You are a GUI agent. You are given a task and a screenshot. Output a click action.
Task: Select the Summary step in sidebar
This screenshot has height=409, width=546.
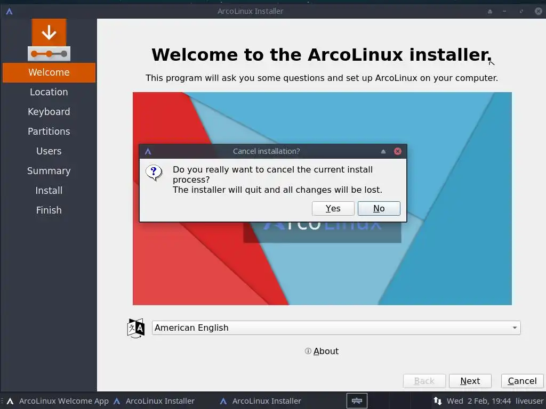(49, 171)
